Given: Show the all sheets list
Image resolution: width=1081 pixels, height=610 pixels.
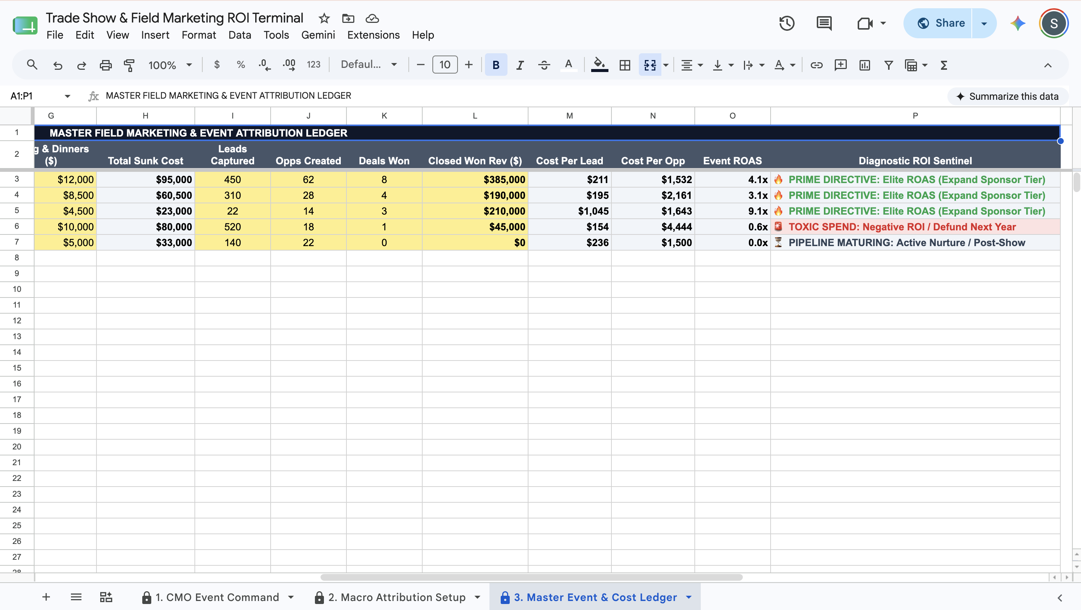Looking at the screenshot, I should point(76,597).
